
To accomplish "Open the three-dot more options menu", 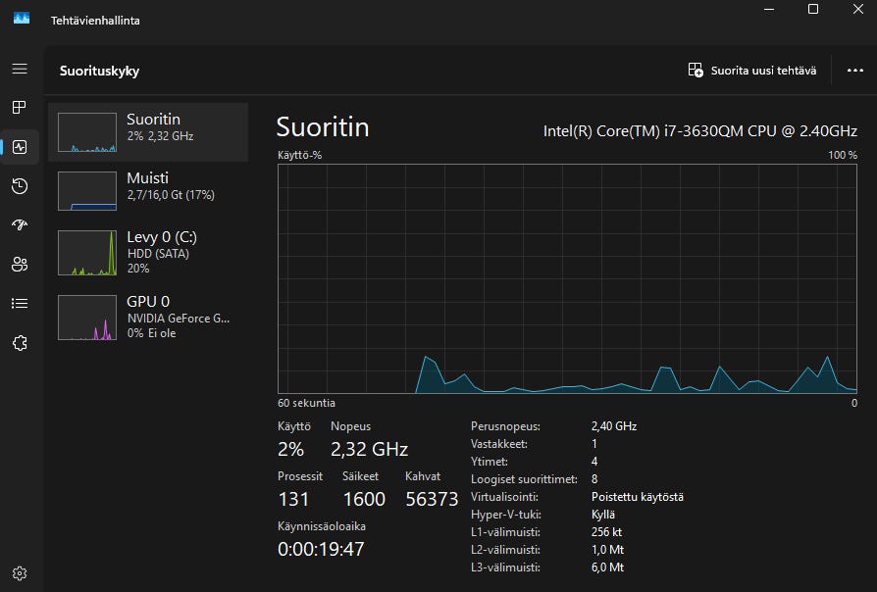I will [x=855, y=71].
